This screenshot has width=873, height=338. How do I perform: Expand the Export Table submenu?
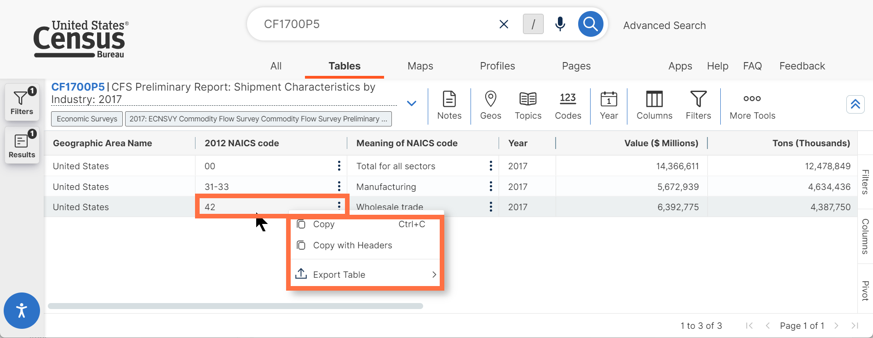366,275
